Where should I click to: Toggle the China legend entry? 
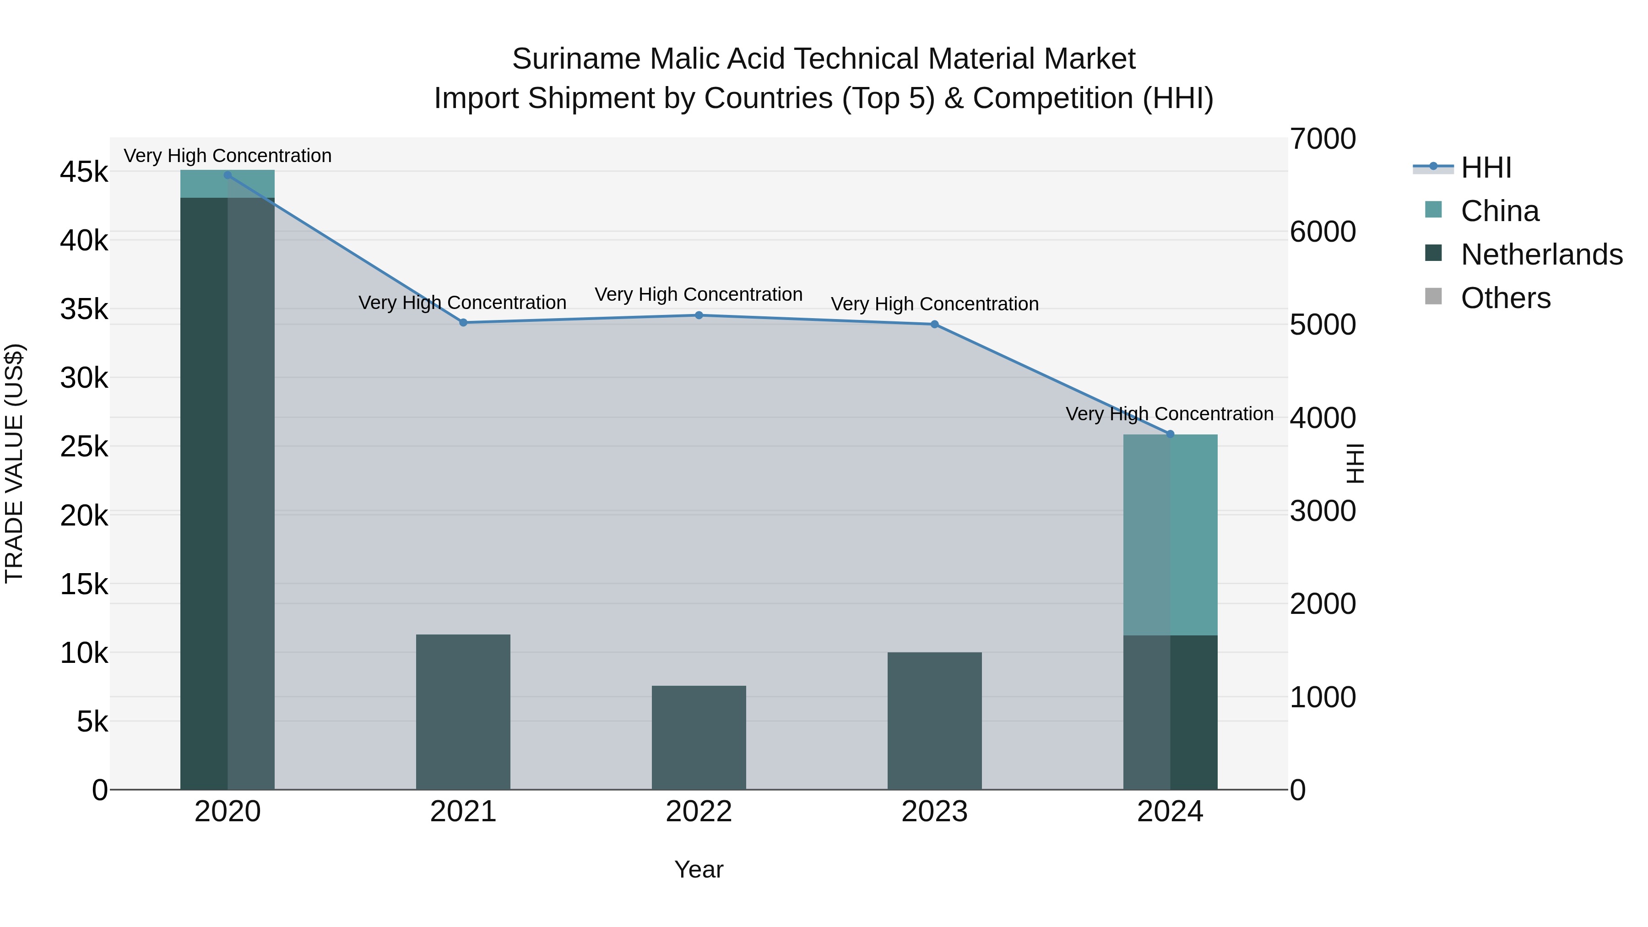tap(1482, 211)
